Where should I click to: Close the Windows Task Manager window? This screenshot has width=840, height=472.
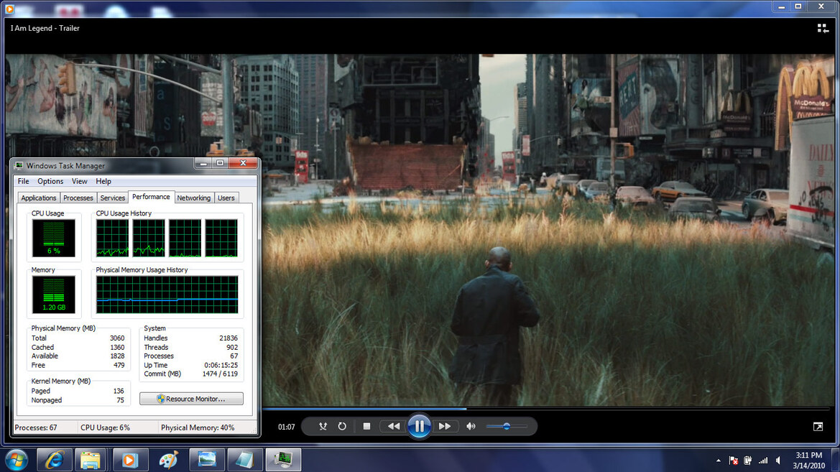[x=243, y=163]
